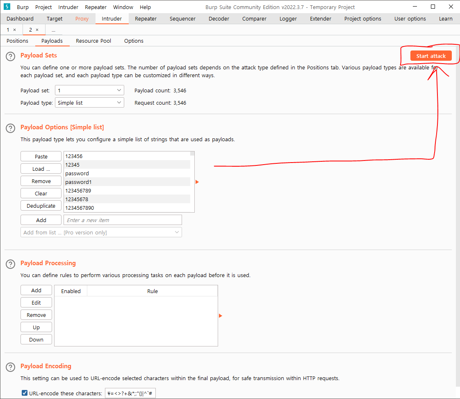
Task: Open the Payload set dropdown
Action: [x=89, y=90]
